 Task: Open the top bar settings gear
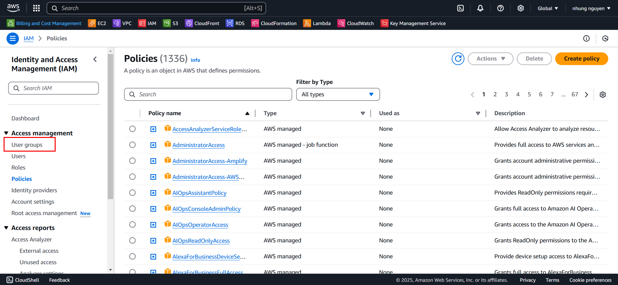521,8
